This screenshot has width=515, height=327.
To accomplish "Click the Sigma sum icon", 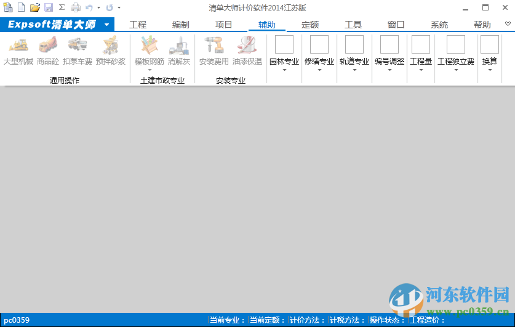I will pyautogui.click(x=62, y=7).
